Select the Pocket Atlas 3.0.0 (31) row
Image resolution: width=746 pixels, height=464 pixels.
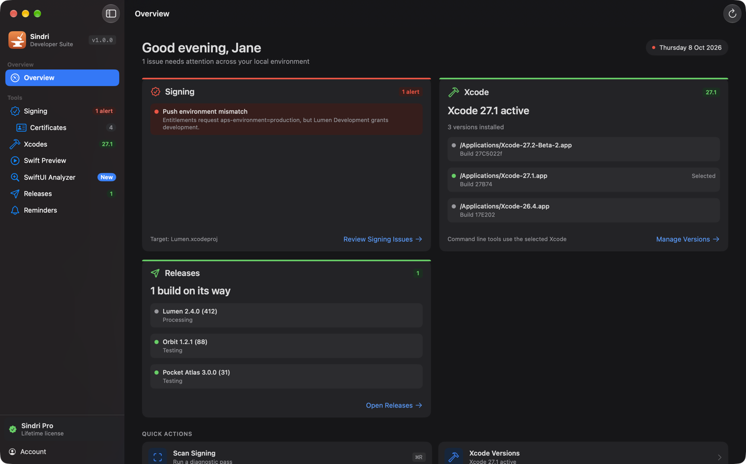point(286,376)
